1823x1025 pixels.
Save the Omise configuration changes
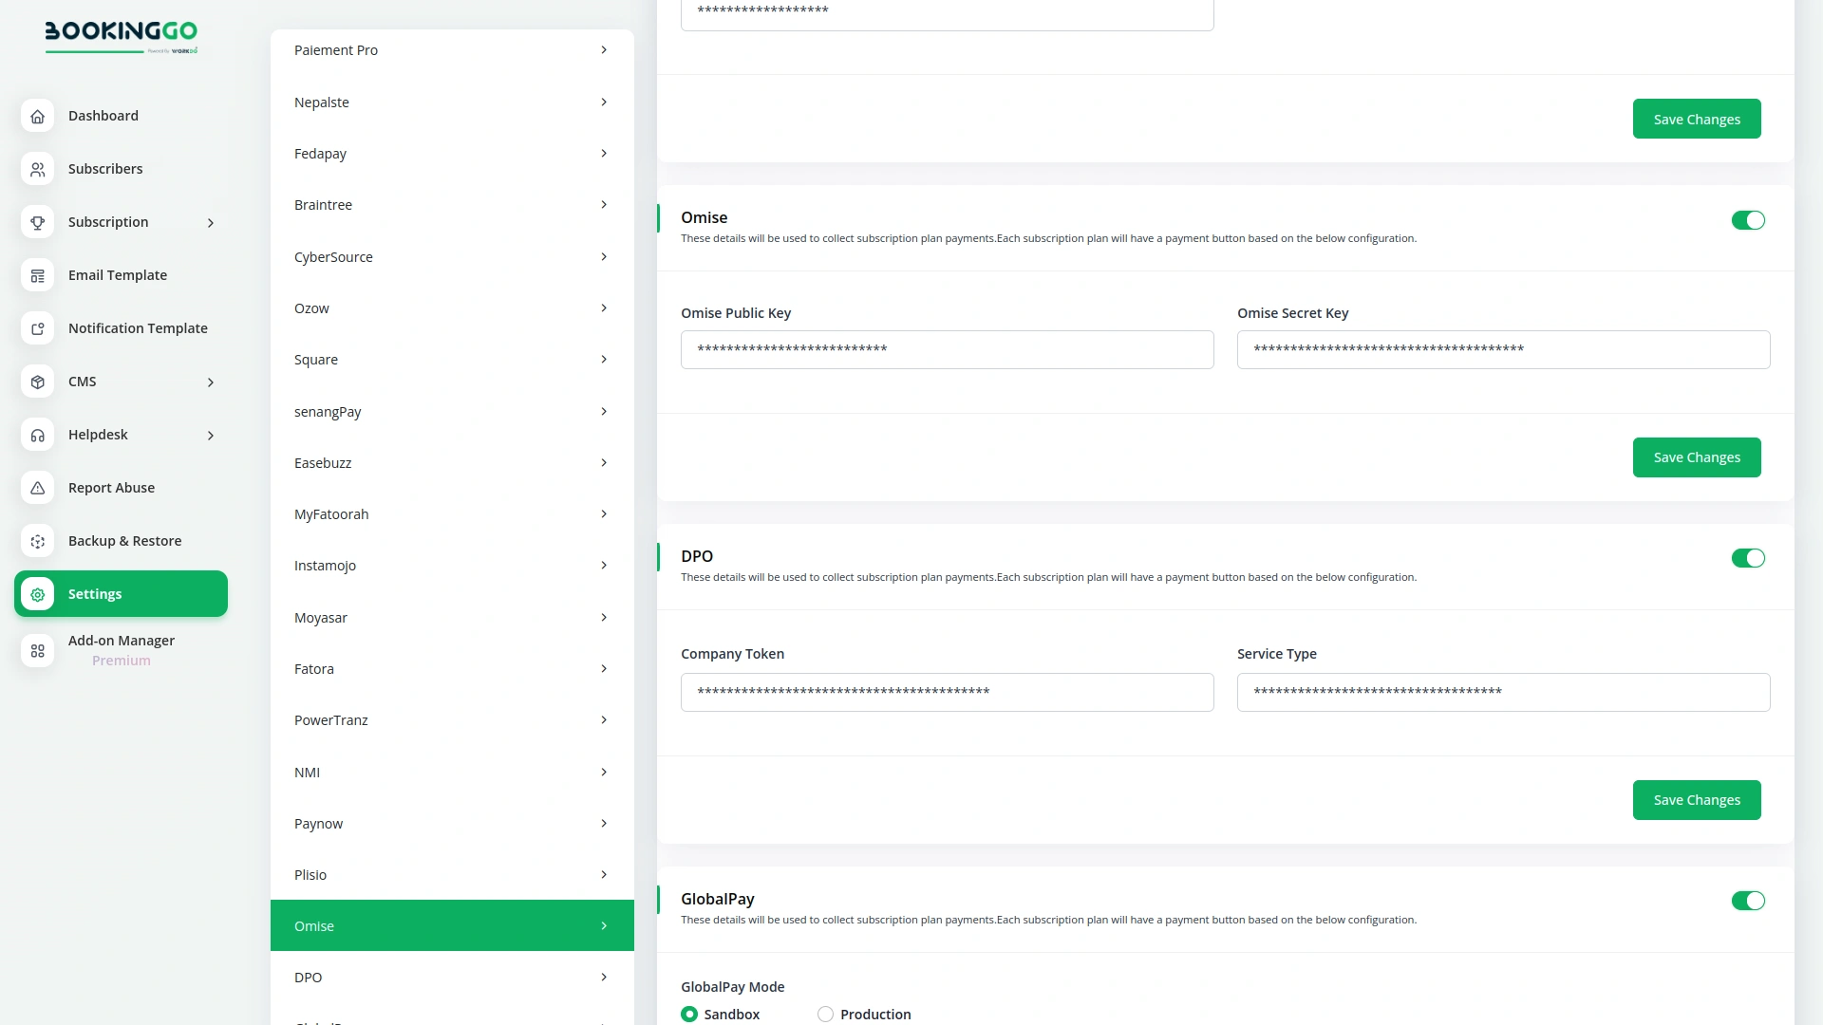(1697, 457)
